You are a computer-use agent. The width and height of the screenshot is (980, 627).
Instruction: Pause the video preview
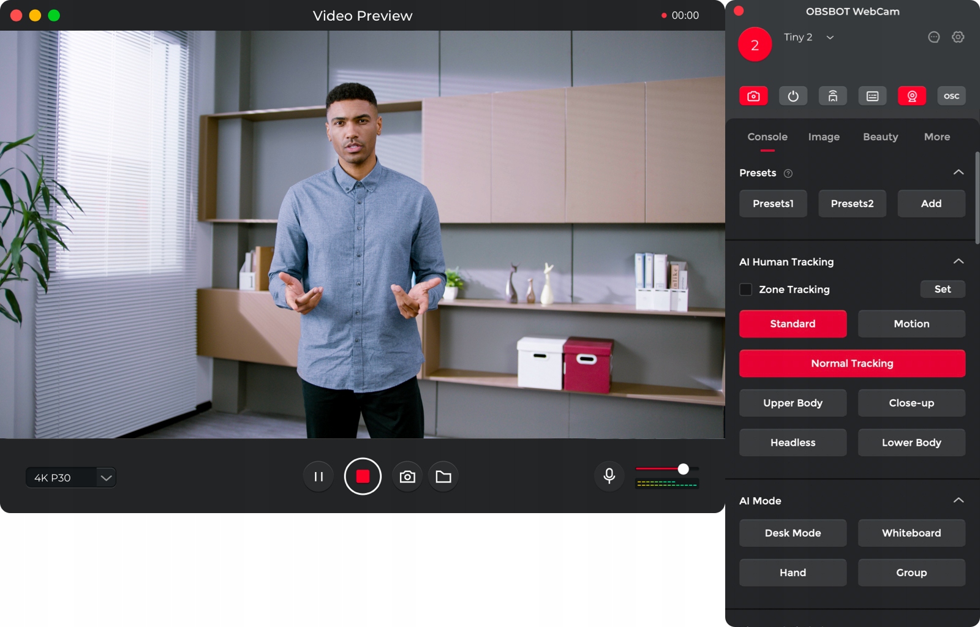point(318,476)
